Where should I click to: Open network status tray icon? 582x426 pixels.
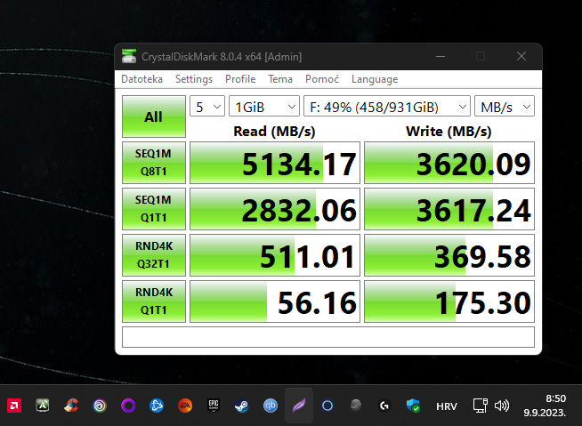click(480, 406)
